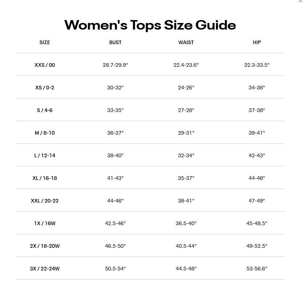The image size is (306, 281).
Task: Click the S / 4-6 size label
Action: 44,110
